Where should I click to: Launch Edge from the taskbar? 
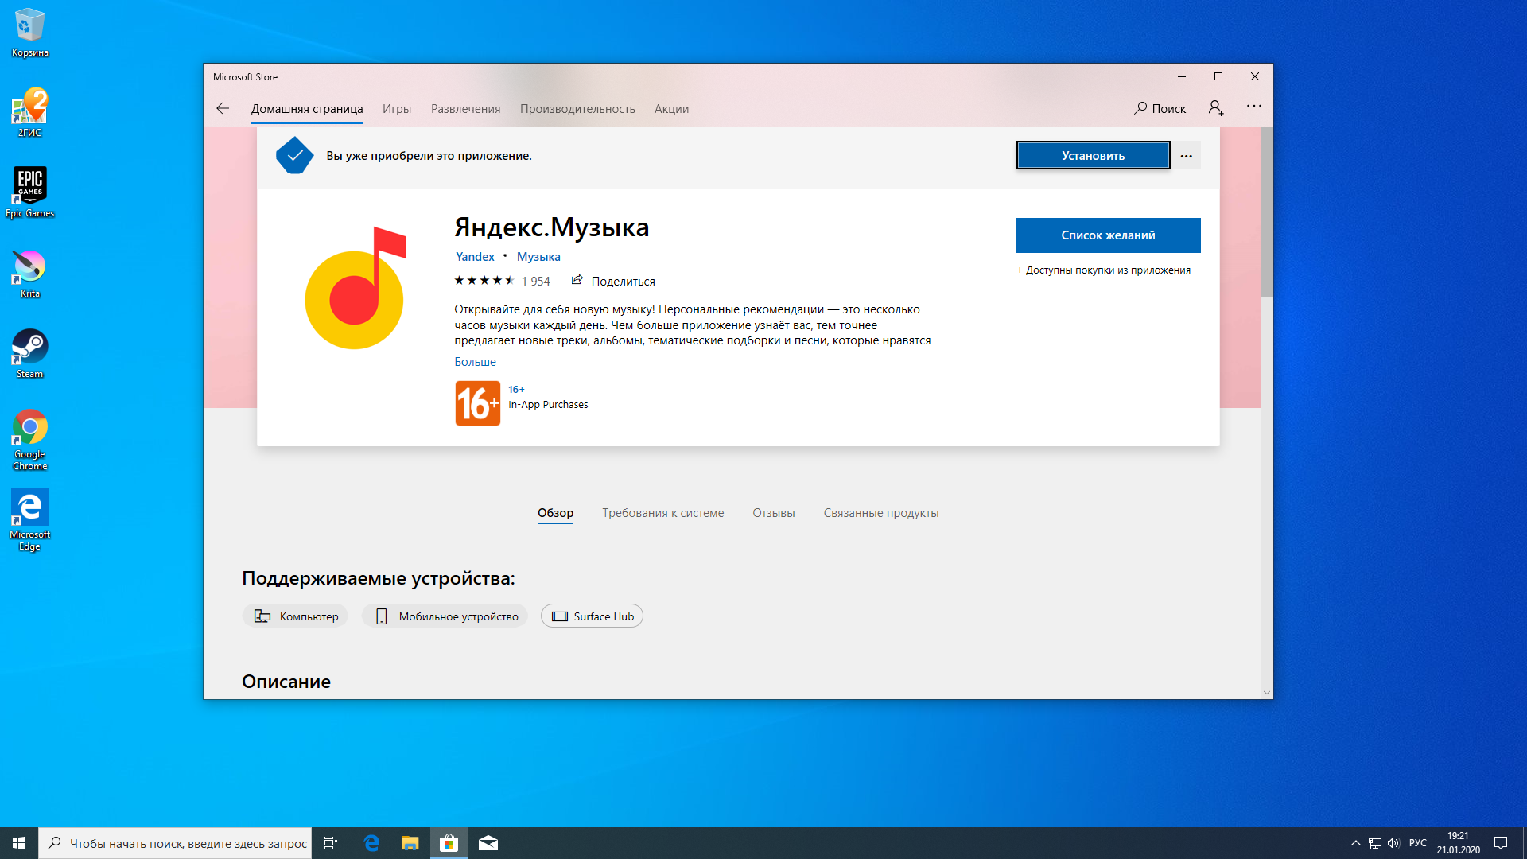point(371,843)
